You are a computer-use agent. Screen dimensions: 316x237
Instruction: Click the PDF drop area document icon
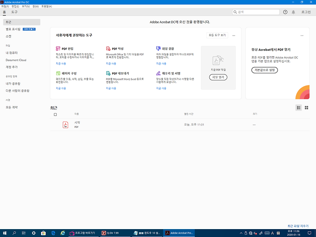[x=218, y=60]
